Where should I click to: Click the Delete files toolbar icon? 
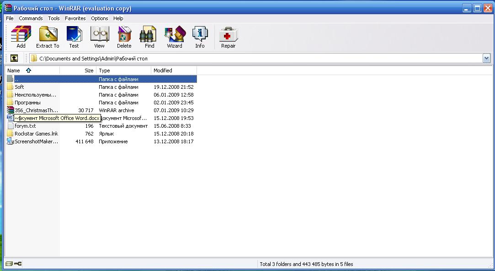pyautogui.click(x=124, y=34)
